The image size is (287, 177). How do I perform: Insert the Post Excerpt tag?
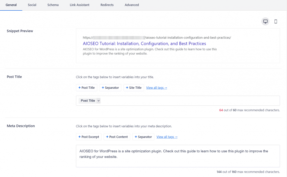[89, 137]
